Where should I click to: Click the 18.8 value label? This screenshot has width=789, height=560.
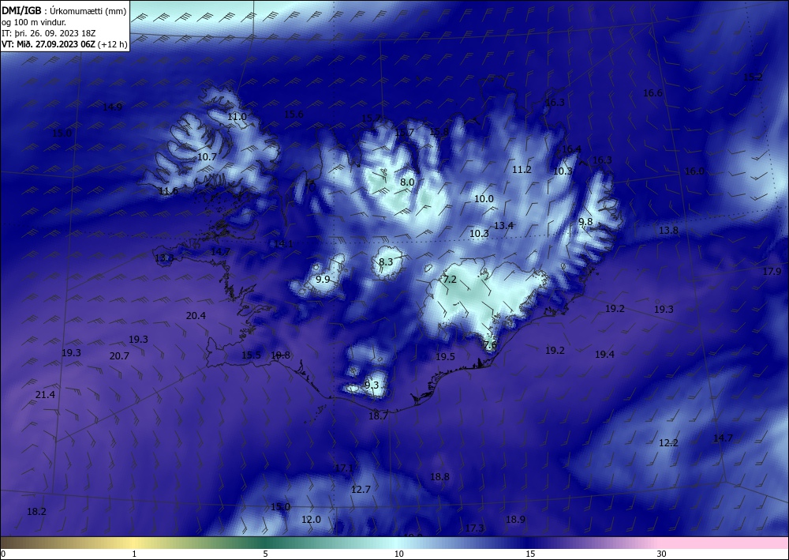439,476
